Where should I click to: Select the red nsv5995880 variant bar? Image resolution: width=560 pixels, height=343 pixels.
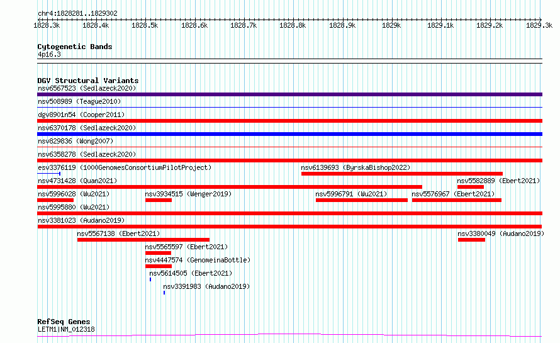289,213
